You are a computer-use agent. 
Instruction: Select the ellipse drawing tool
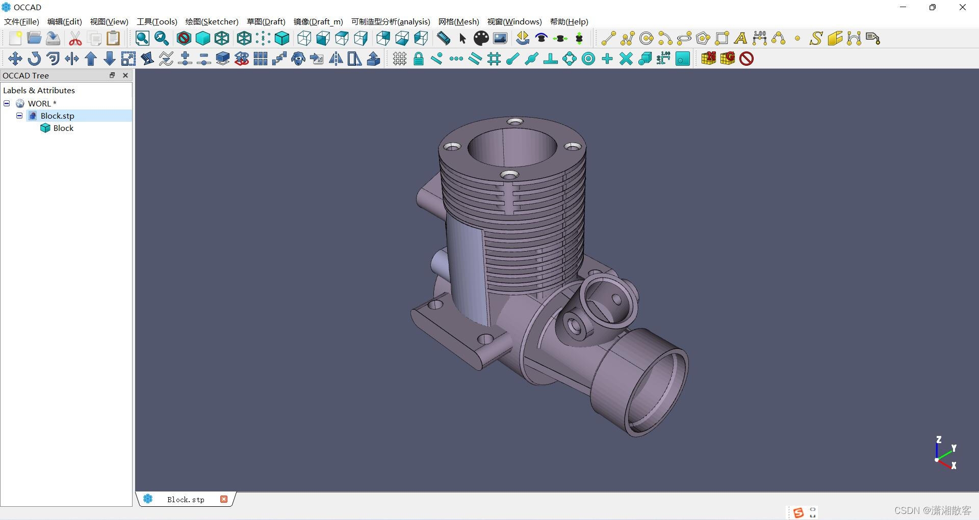pyautogui.click(x=684, y=38)
